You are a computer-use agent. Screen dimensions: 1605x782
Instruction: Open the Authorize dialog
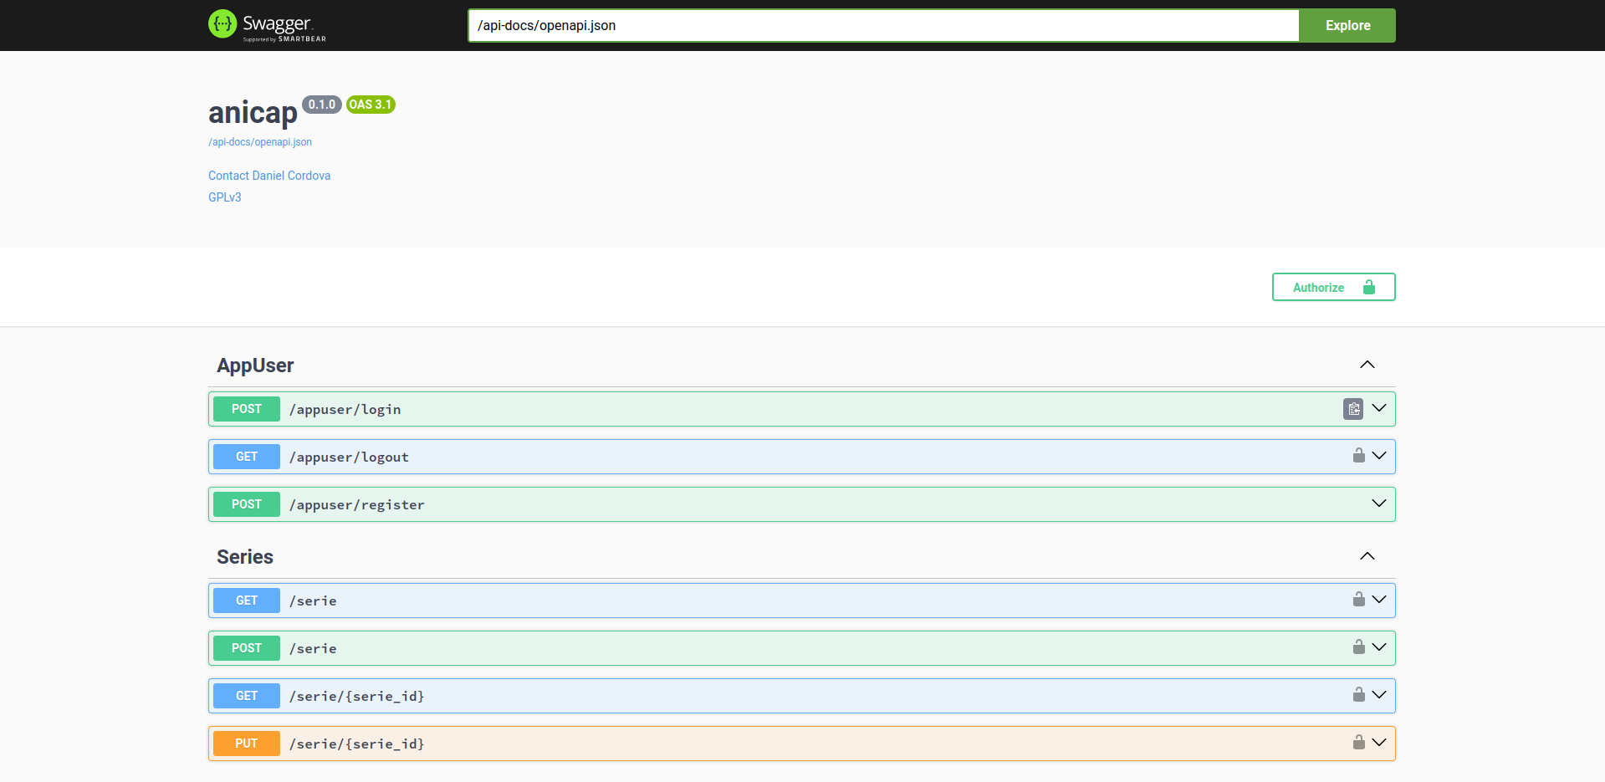[x=1317, y=287]
